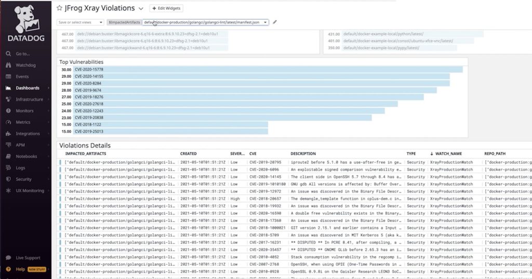Viewport: 532px width, 279px height.
Task: Toggle WATCH_NAME sort arrow
Action: [432, 154]
